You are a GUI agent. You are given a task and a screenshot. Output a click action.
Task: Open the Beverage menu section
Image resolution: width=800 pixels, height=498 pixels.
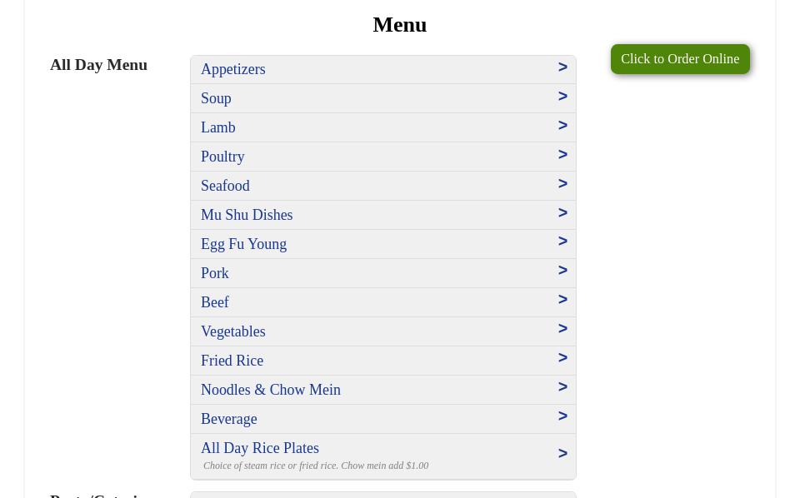[x=383, y=419]
